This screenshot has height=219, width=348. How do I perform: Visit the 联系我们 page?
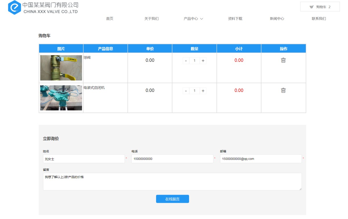(319, 19)
